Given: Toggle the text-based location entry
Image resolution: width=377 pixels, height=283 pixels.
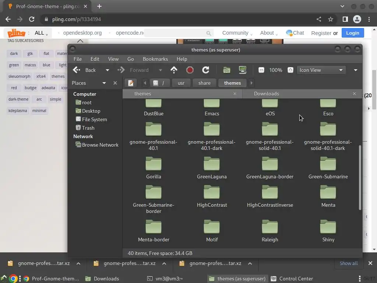Looking at the screenshot, I should pos(131,83).
